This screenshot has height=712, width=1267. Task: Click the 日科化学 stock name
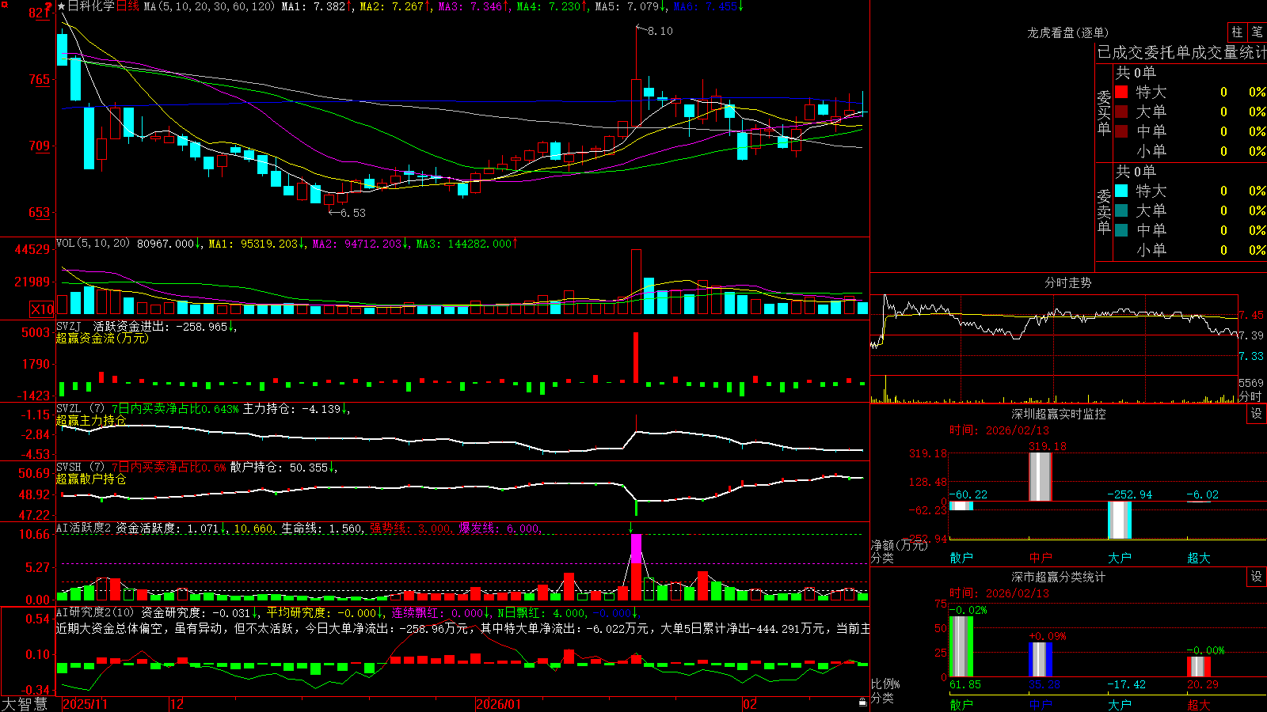pos(91,6)
